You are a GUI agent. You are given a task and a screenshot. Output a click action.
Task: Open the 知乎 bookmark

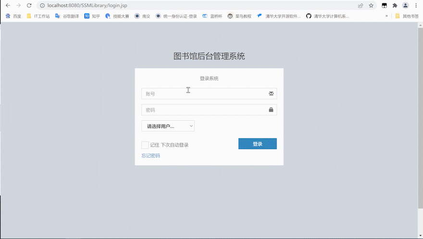tap(92, 16)
